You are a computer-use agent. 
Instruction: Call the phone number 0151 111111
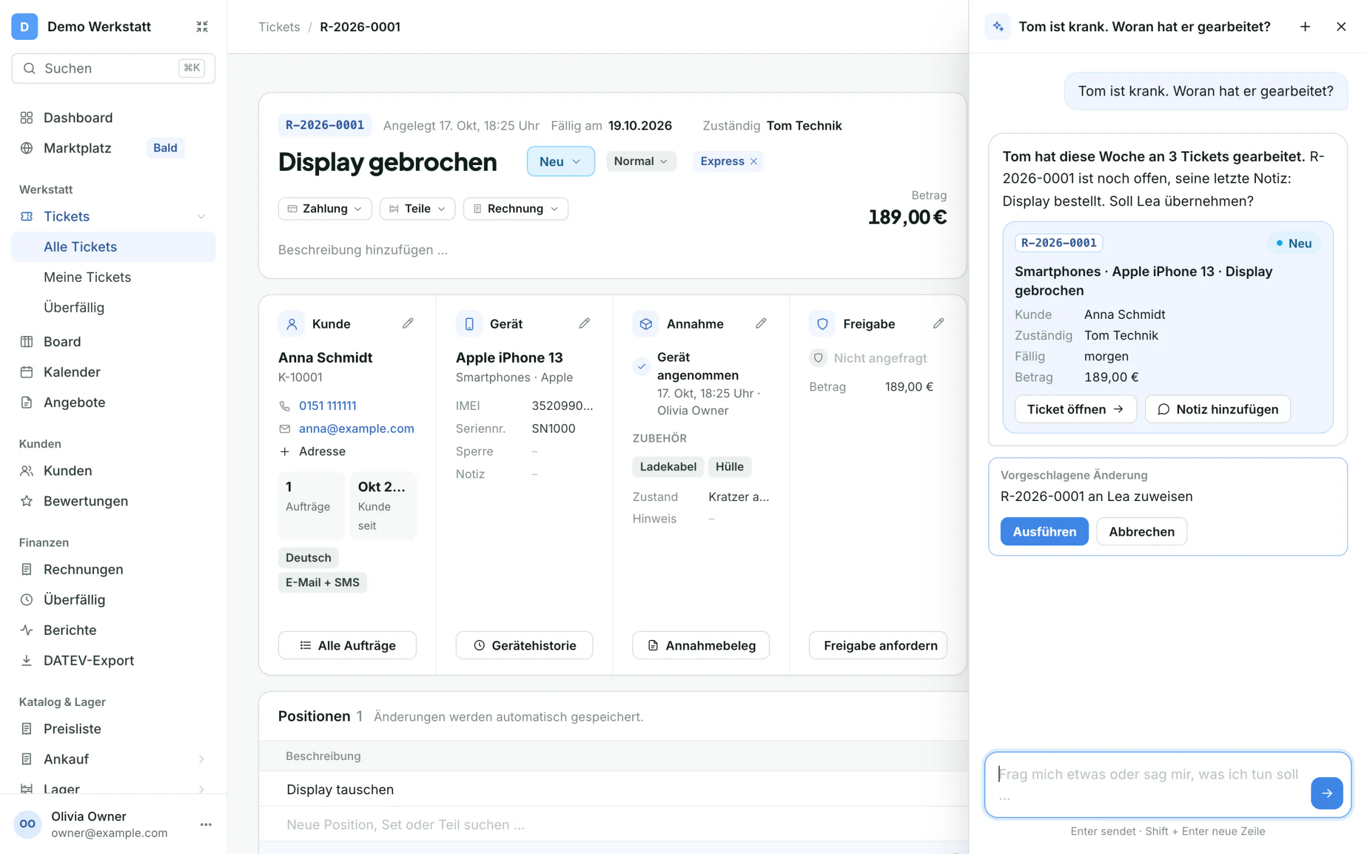coord(328,406)
